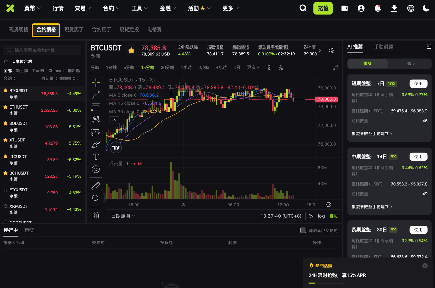Screen dimensions: 435x288
Task: Check 隱藏其他交易對 checkbox
Action: coord(303,230)
